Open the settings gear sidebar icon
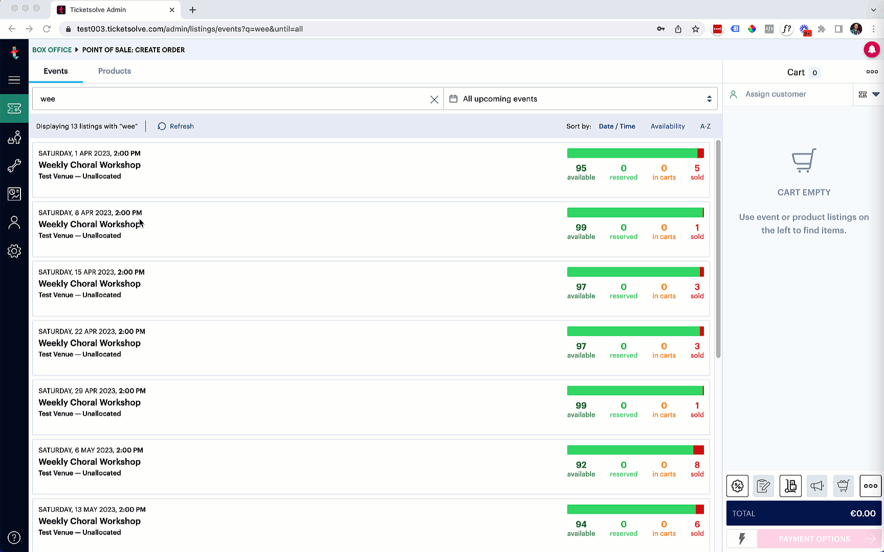This screenshot has height=552, width=884. (14, 251)
